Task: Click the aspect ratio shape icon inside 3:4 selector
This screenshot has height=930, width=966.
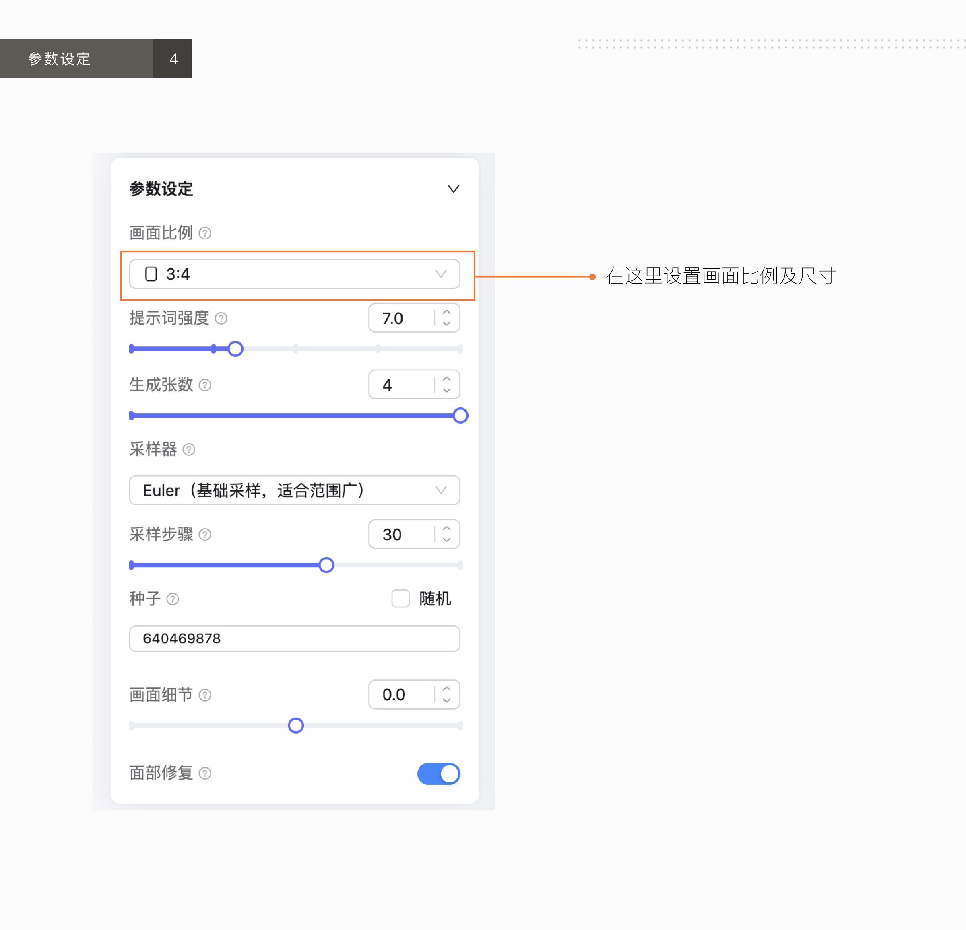Action: [150, 274]
